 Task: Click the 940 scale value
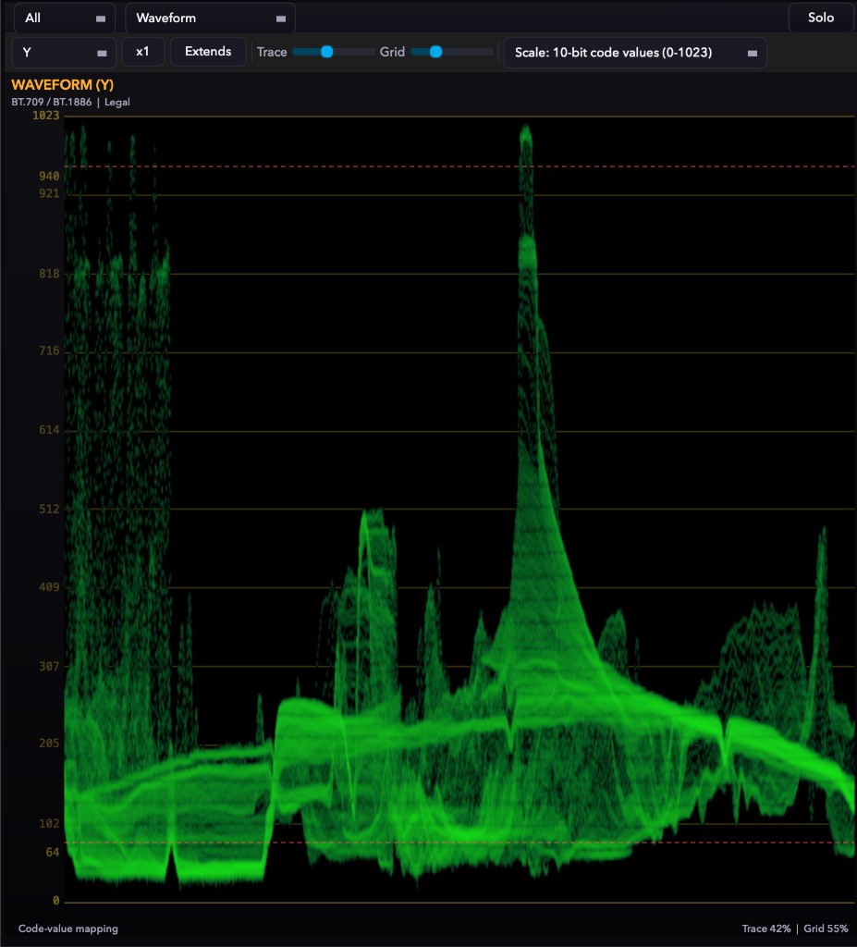pyautogui.click(x=49, y=177)
